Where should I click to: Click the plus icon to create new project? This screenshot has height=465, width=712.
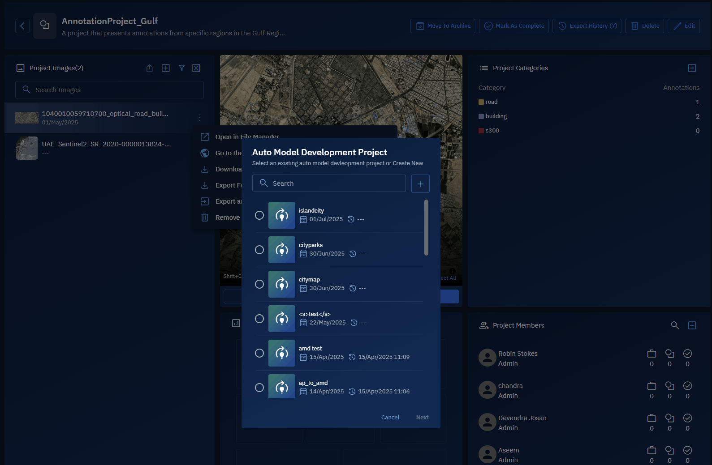[x=420, y=183]
